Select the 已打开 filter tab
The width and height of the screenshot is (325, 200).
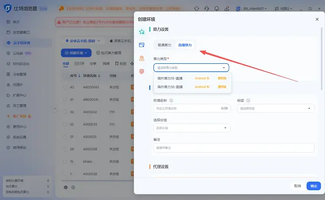pos(80,63)
